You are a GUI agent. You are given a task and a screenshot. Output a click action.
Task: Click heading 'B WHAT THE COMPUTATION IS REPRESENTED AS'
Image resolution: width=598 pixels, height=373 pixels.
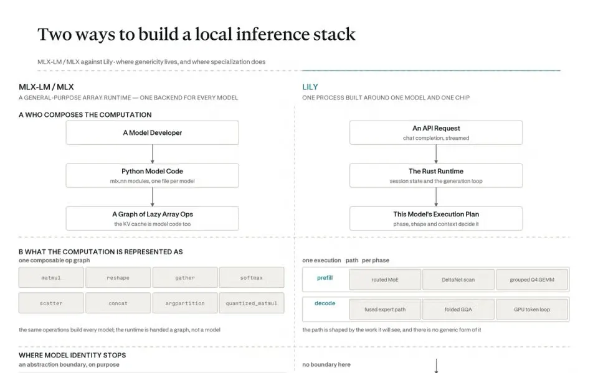click(101, 252)
